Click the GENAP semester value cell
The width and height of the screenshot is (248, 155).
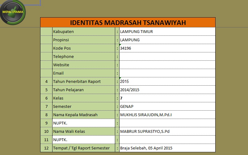[x=167, y=107]
